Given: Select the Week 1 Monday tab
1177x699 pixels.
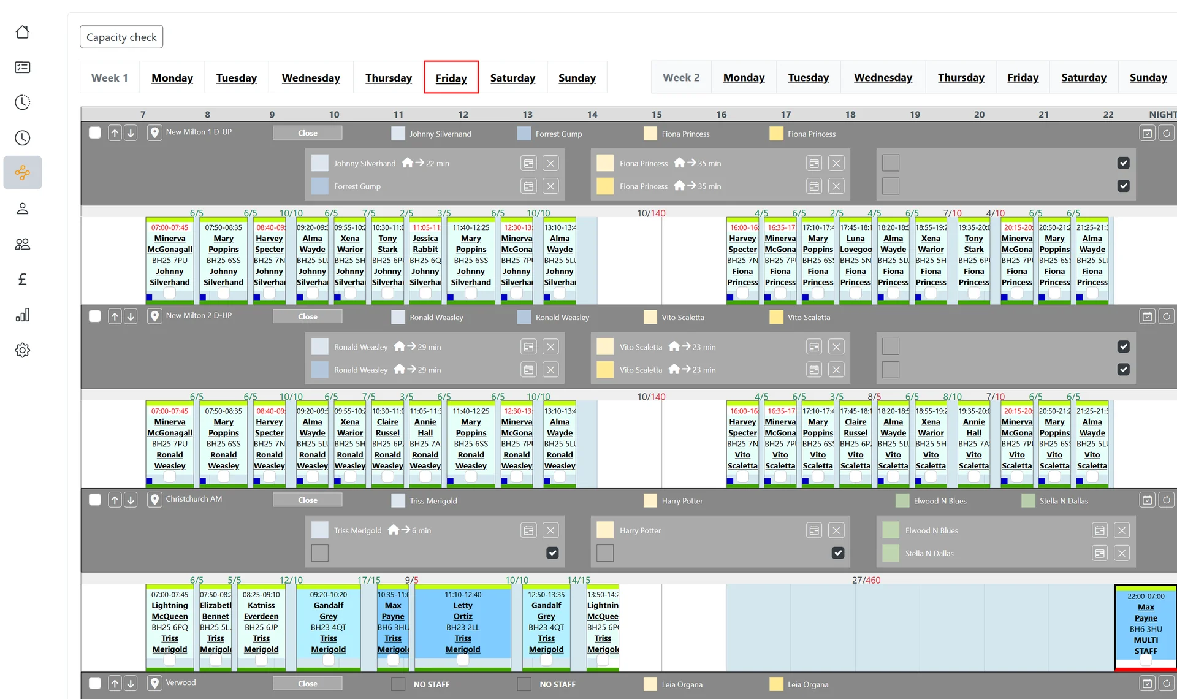Looking at the screenshot, I should point(172,78).
